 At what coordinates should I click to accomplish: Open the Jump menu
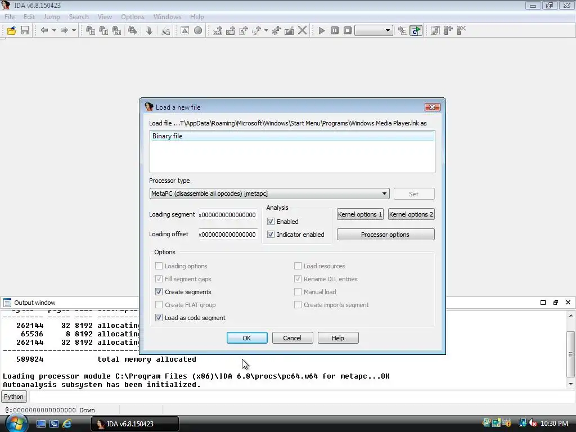click(51, 17)
